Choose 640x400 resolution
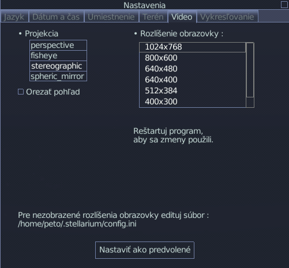This screenshot has height=268, width=289. pyautogui.click(x=193, y=80)
